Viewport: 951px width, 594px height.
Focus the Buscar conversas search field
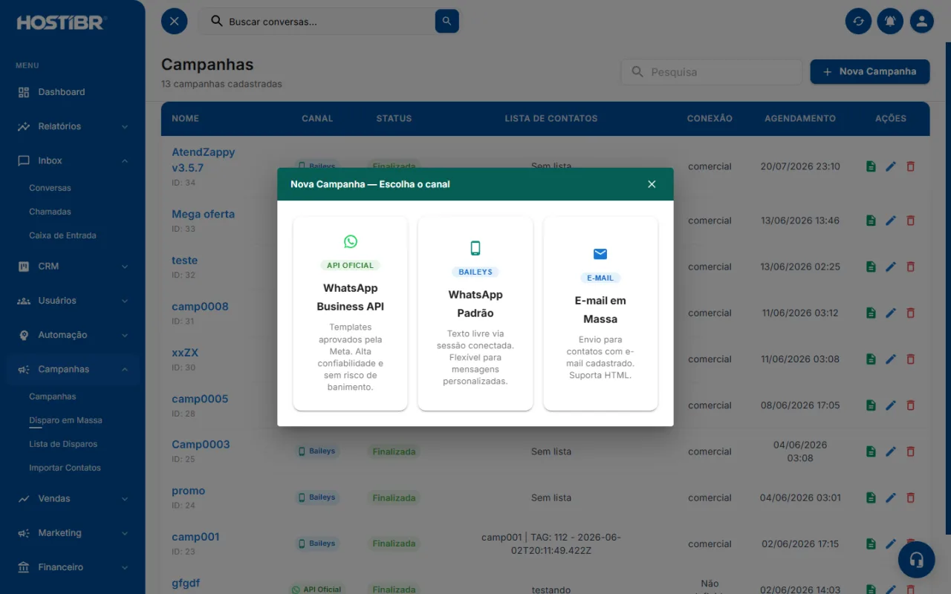pyautogui.click(x=329, y=22)
